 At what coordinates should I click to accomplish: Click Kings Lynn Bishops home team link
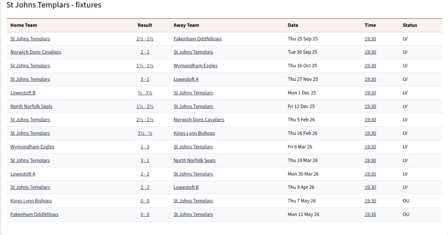(31, 201)
